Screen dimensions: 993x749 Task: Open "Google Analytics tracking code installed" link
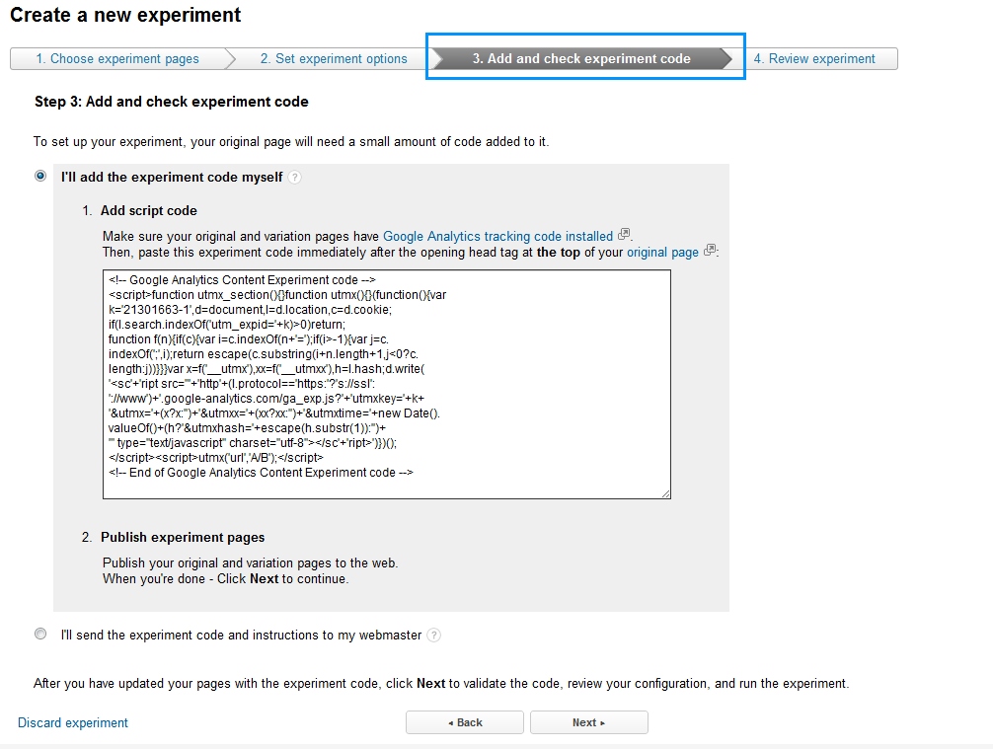coord(497,237)
